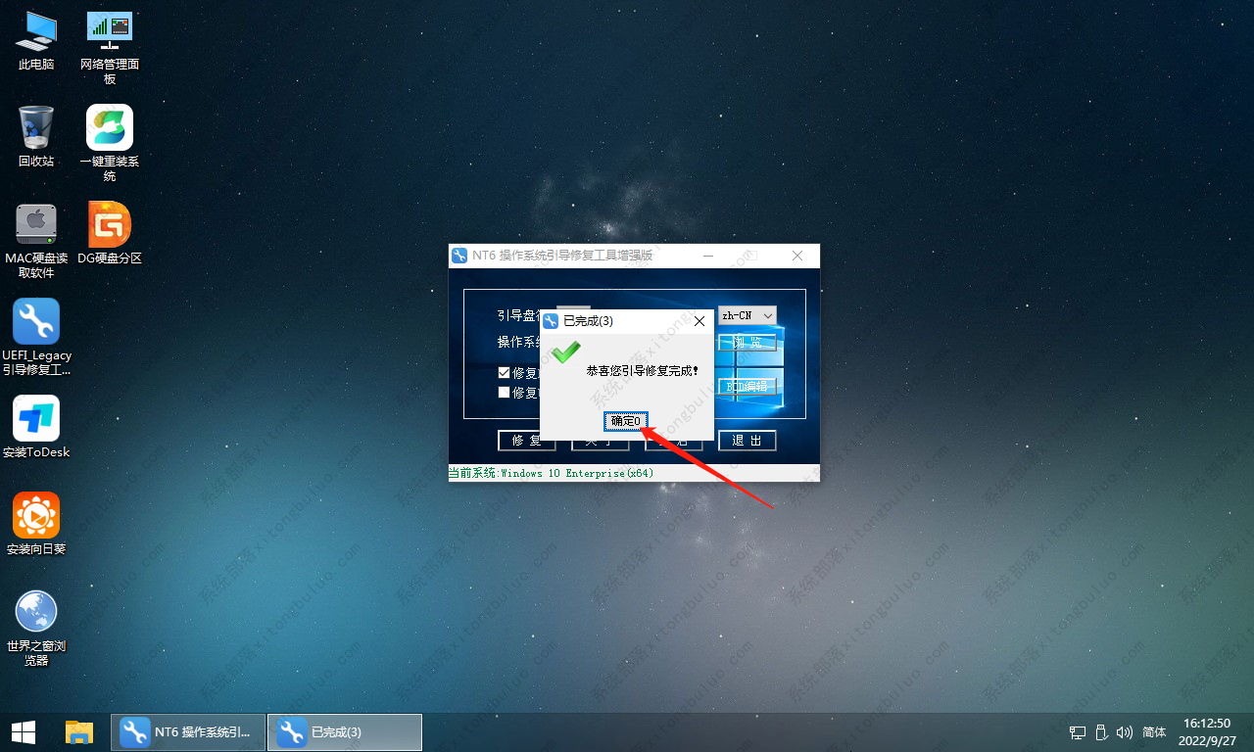Click the 退出 button
1254x752 pixels.
[x=747, y=441]
